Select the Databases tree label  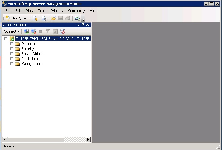click(30, 44)
